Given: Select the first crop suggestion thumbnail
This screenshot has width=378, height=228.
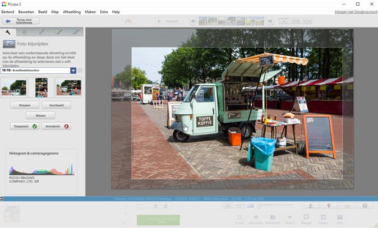Looking at the screenshot, I should point(14,87).
